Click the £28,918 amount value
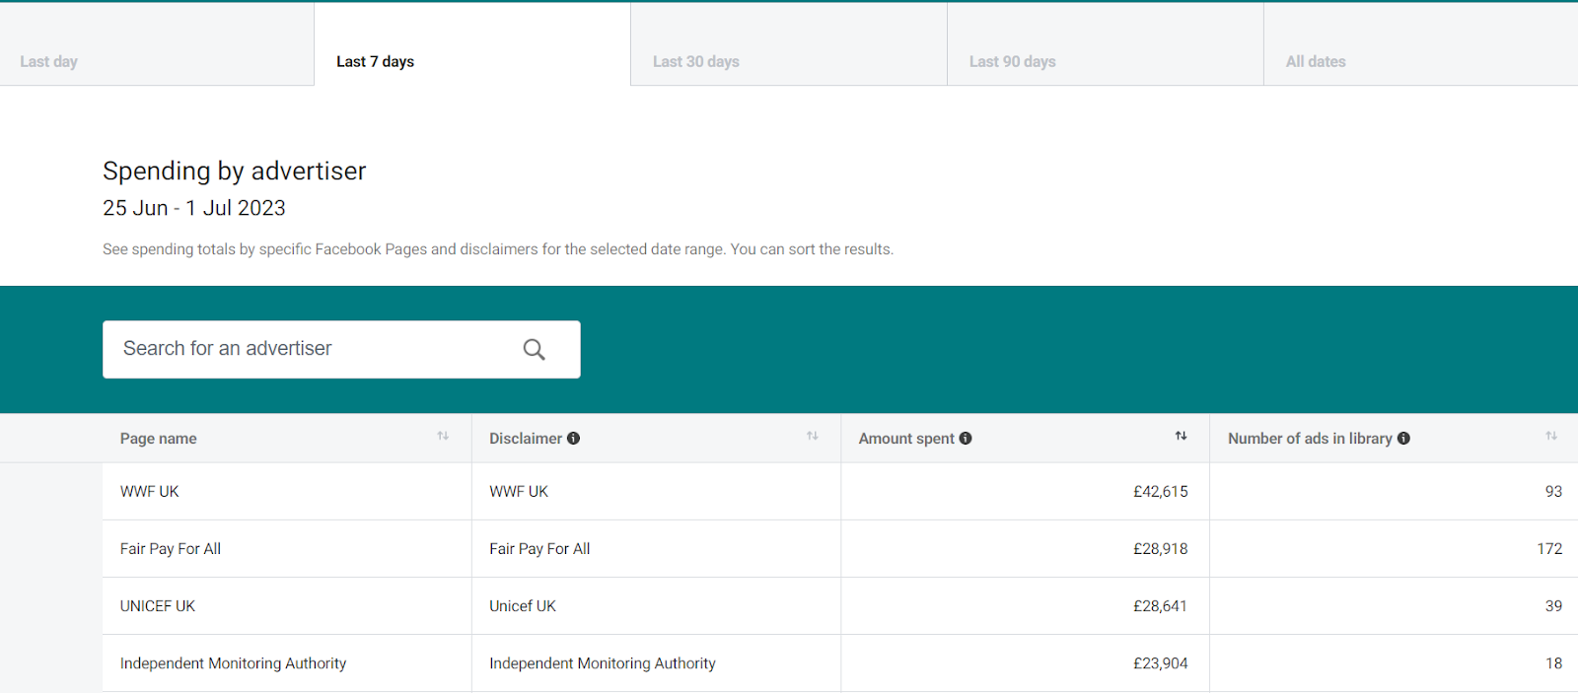This screenshot has height=693, width=1578. pyautogui.click(x=1161, y=548)
